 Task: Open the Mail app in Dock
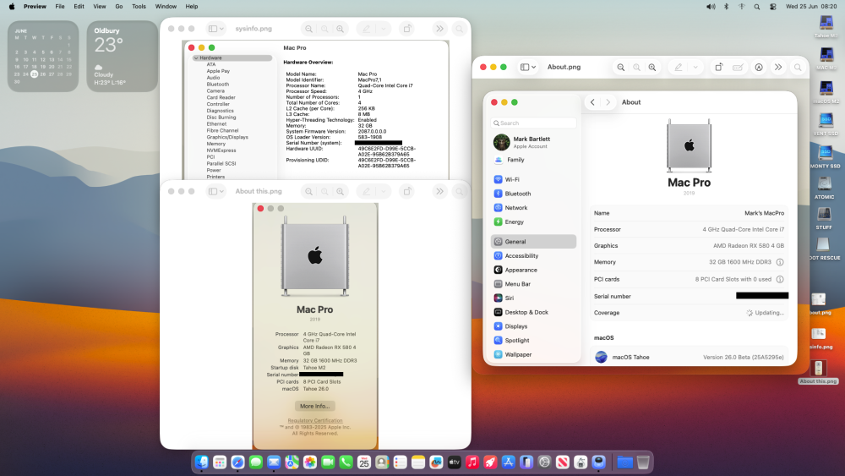coord(274,462)
